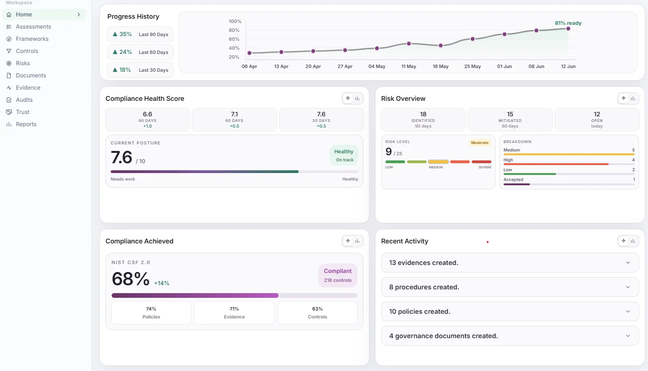This screenshot has width=648, height=371.
Task: Click the Medium segment of risk level scale
Action: click(438, 162)
